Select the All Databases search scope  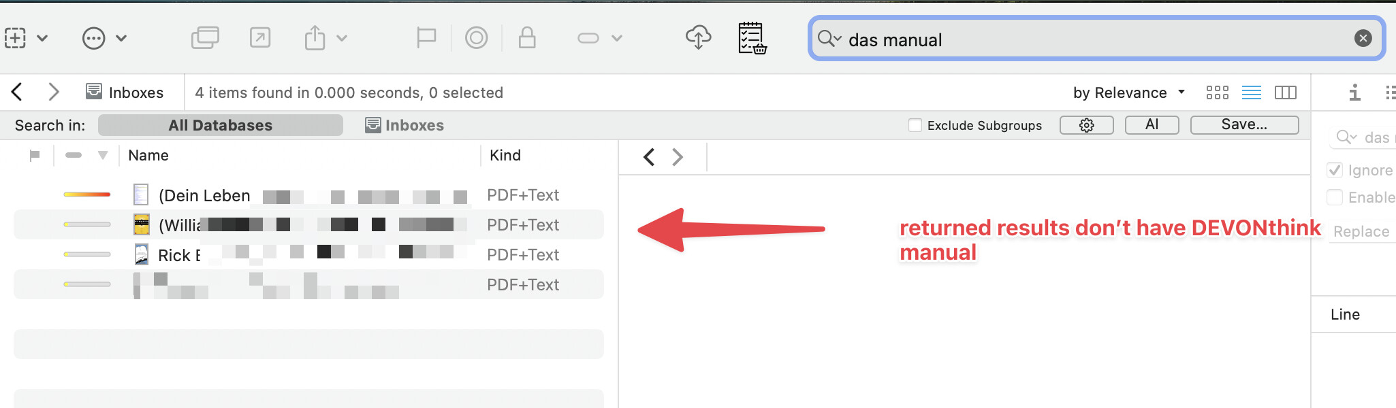pyautogui.click(x=220, y=125)
